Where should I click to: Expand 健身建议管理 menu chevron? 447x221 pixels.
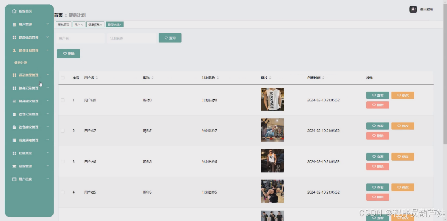click(48, 101)
